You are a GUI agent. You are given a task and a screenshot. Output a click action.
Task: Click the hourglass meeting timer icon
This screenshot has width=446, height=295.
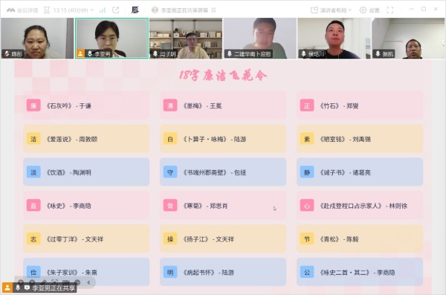click(47, 10)
